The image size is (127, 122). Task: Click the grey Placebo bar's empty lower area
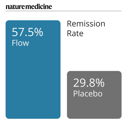[x=94, y=108]
